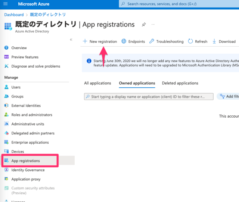239x202 pixels.
Task: Open Overview in the sidebar
Action: click(x=19, y=48)
